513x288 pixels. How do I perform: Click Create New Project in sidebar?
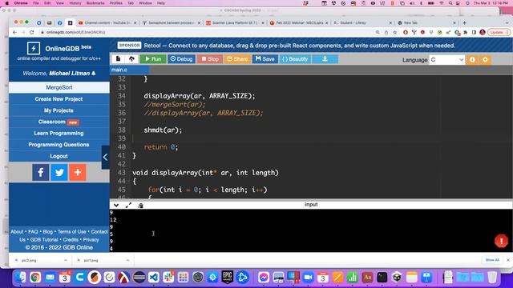[x=59, y=99]
